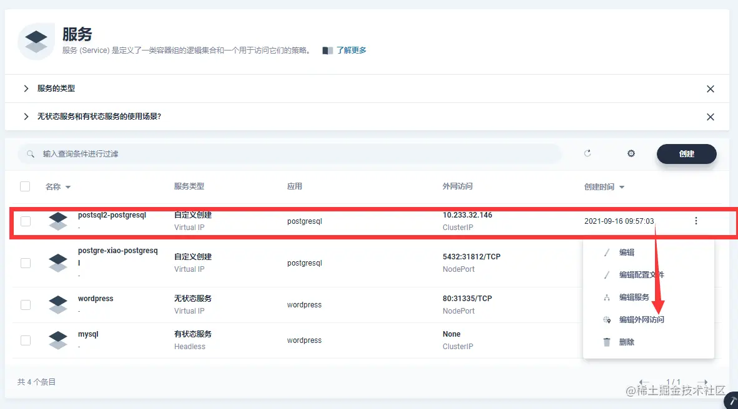This screenshot has height=409, width=738.
Task: Open the column settings gear icon
Action: 631,153
